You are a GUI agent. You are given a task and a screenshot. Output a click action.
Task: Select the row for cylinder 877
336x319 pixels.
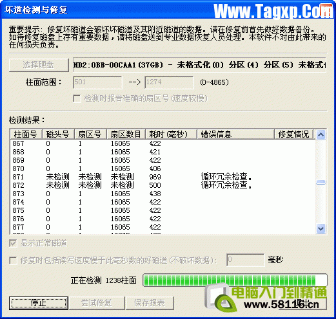pyautogui.click(x=163, y=227)
